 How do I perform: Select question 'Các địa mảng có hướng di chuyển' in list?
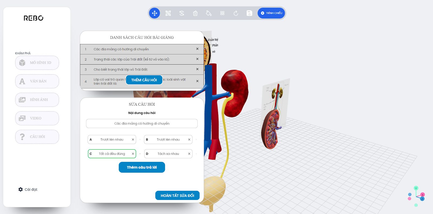[142, 49]
